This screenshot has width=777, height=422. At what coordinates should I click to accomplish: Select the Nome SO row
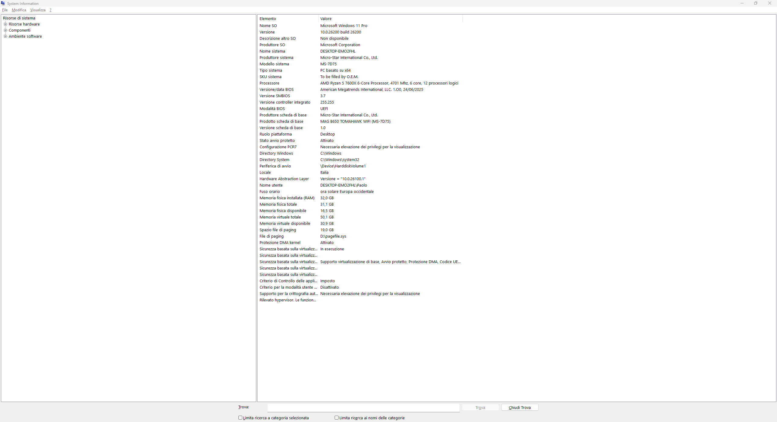click(360, 26)
